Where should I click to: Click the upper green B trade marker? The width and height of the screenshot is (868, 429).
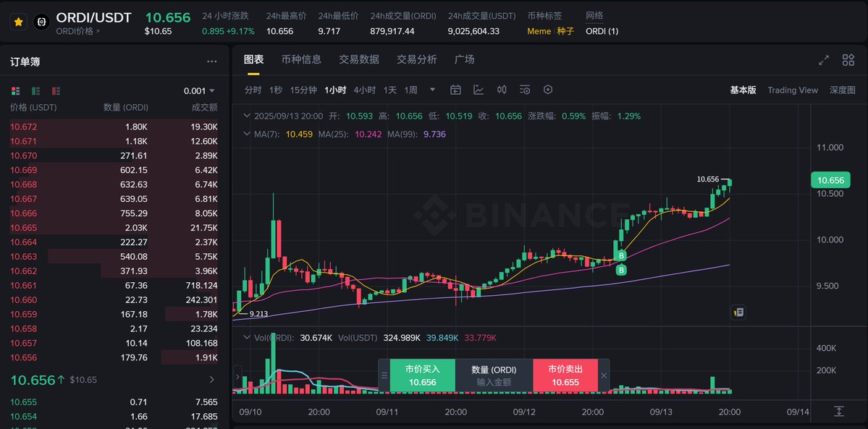(622, 256)
